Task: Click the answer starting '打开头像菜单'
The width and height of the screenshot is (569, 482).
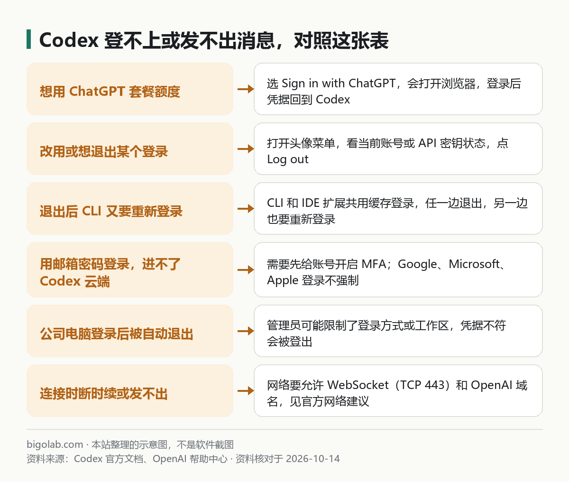Action: (398, 148)
